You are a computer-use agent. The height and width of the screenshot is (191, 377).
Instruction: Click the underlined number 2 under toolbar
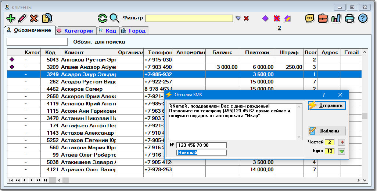pos(279,28)
